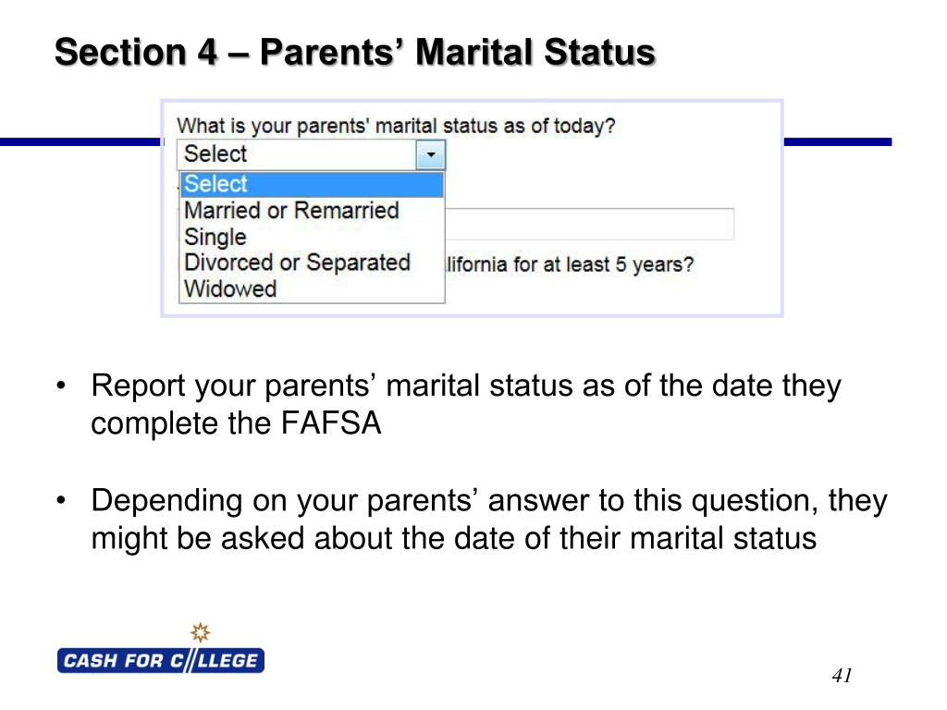
Task: Open the marital status dropdown arrow
Action: [431, 154]
